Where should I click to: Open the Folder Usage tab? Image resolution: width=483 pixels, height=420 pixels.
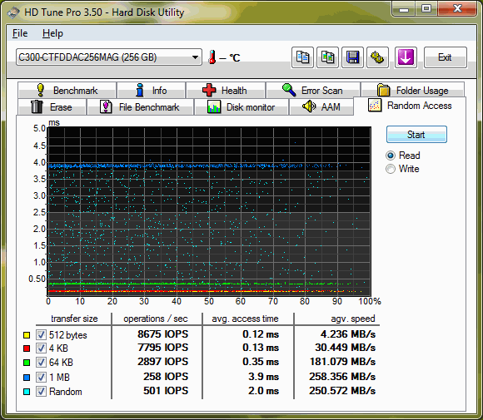[x=413, y=91]
